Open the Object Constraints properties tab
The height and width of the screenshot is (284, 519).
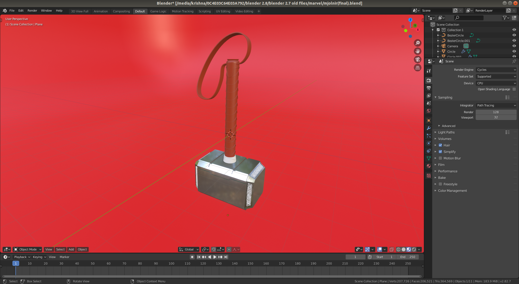tap(429, 151)
